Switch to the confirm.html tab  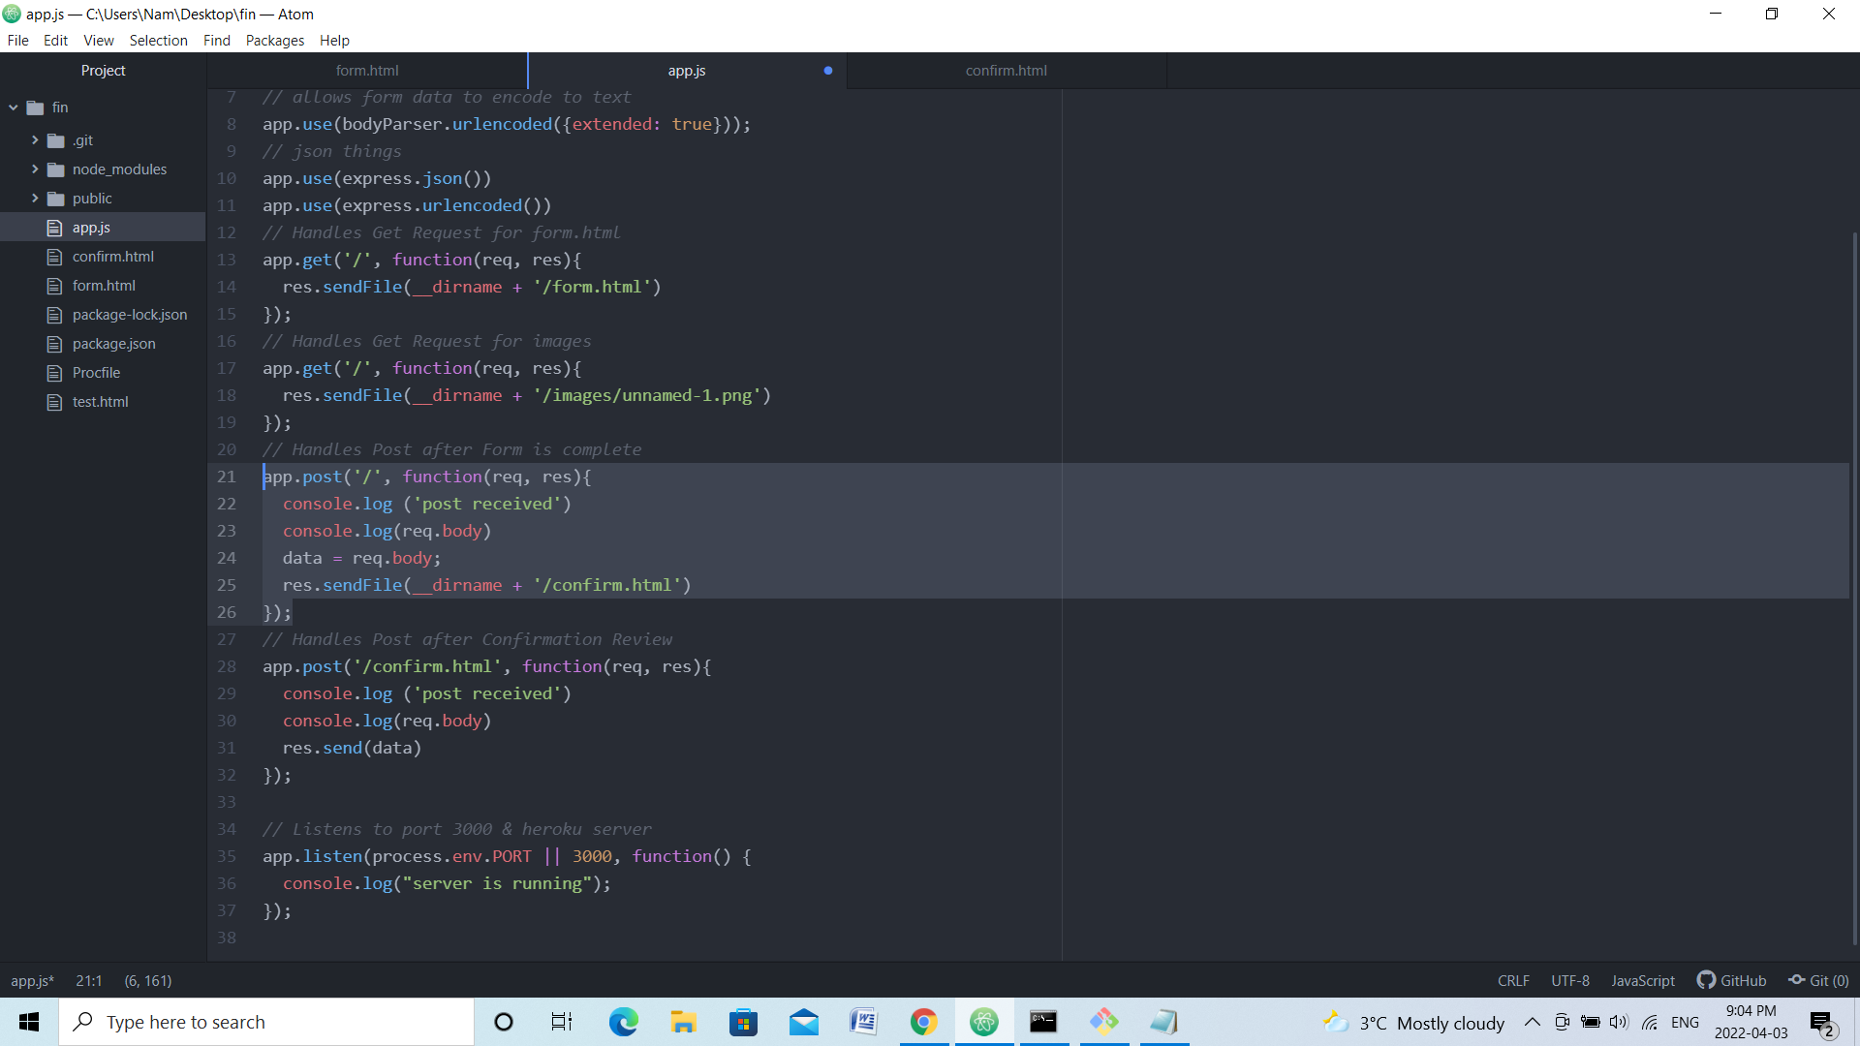click(1006, 71)
